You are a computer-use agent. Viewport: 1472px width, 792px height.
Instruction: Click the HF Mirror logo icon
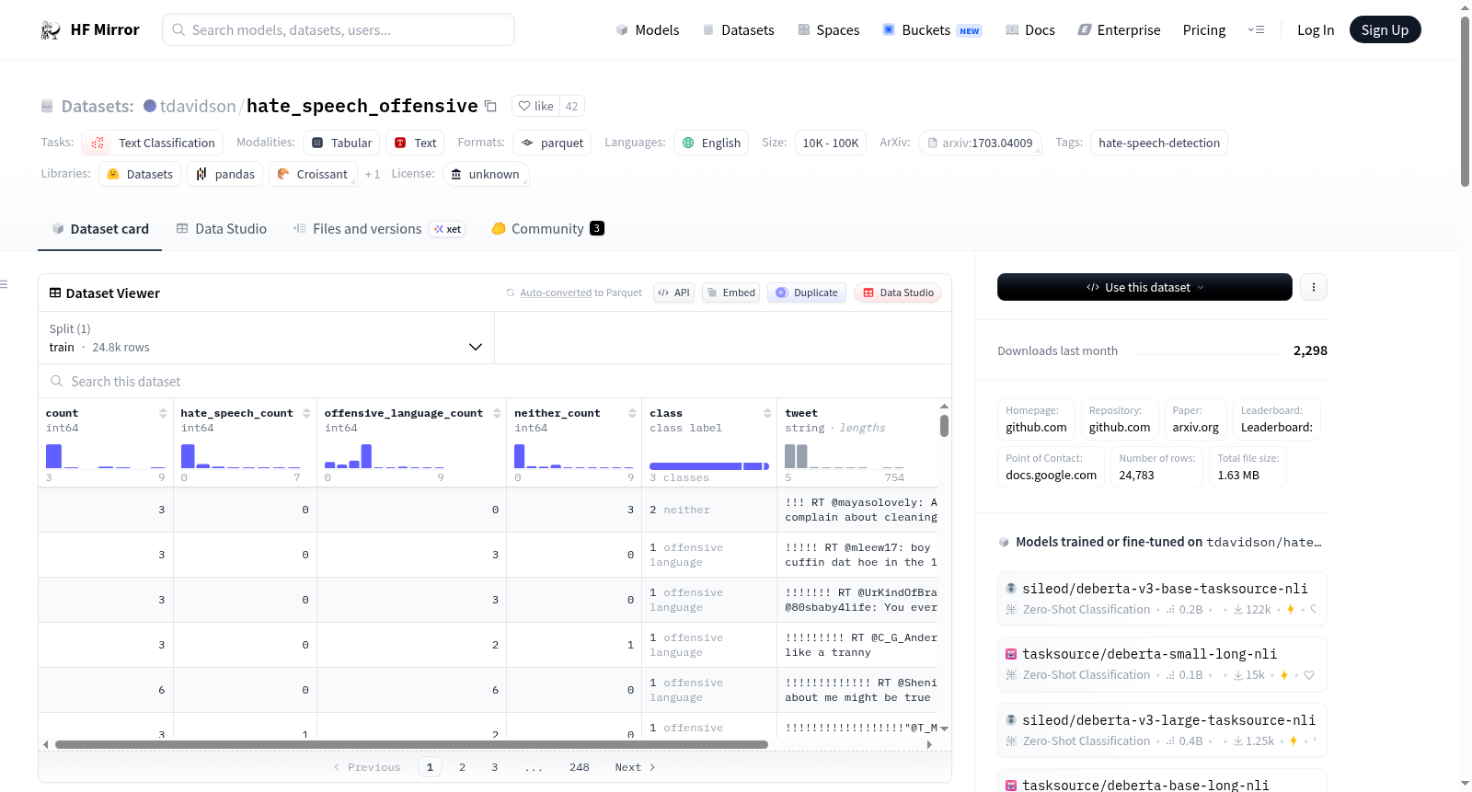[51, 30]
